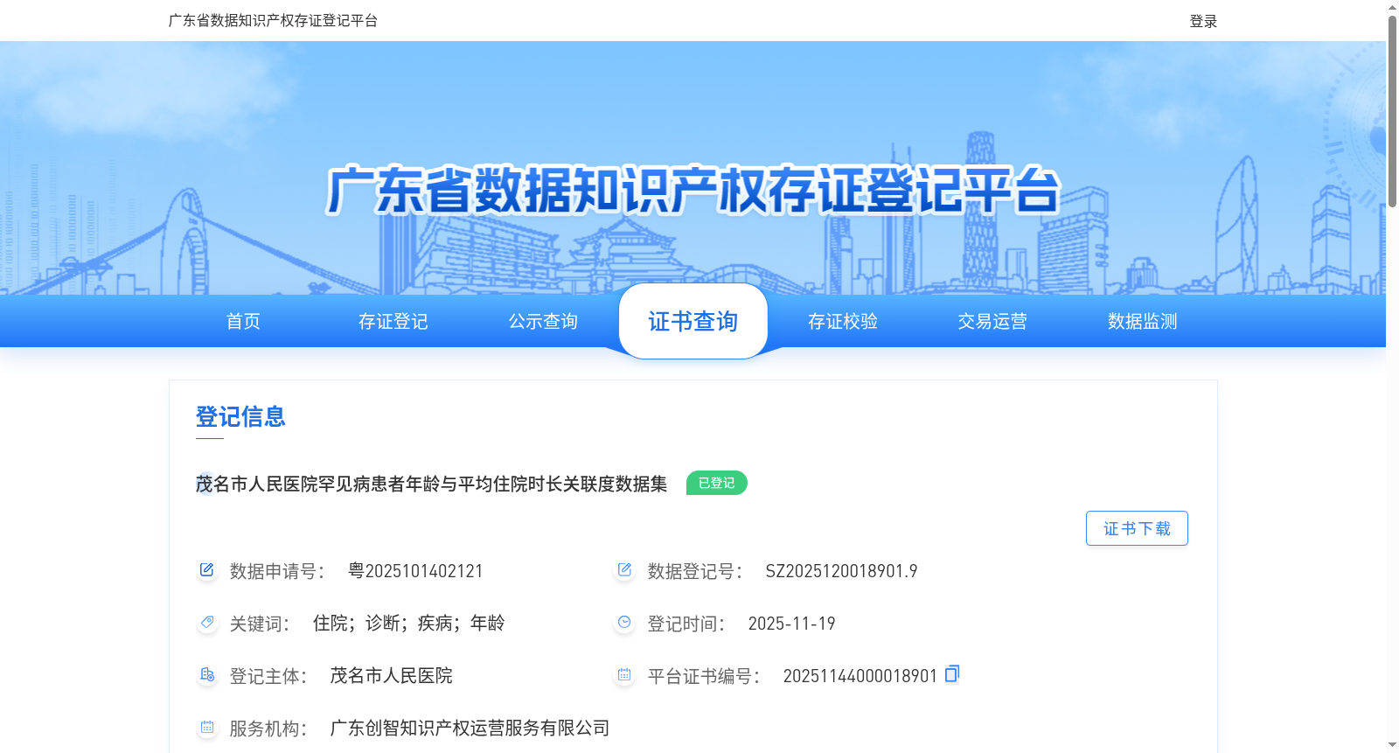Viewport: 1399px width, 753px height.
Task: Click the tag icon beside 关键词
Action: (206, 623)
